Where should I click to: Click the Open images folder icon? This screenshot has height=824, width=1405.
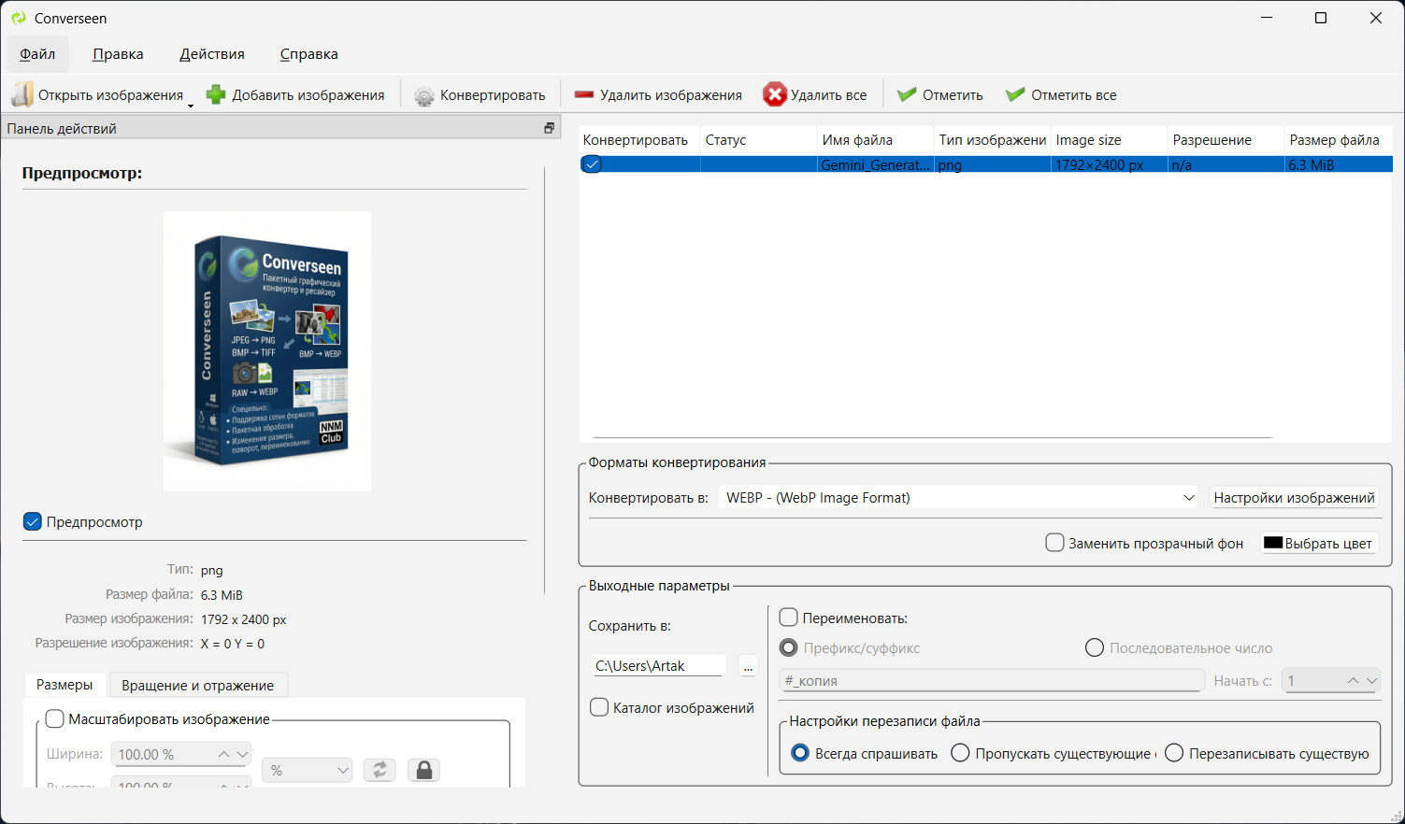[22, 94]
